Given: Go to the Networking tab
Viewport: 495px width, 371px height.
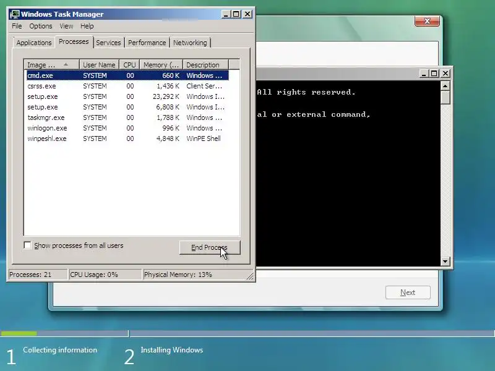Looking at the screenshot, I should 190,43.
